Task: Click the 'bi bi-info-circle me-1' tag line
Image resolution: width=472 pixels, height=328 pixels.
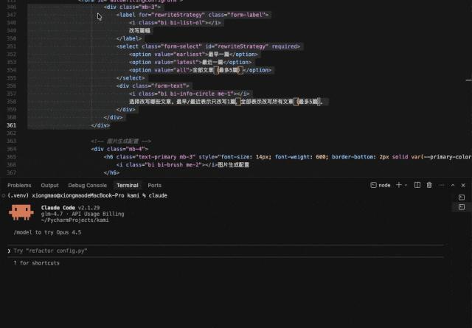Action: pyautogui.click(x=189, y=94)
